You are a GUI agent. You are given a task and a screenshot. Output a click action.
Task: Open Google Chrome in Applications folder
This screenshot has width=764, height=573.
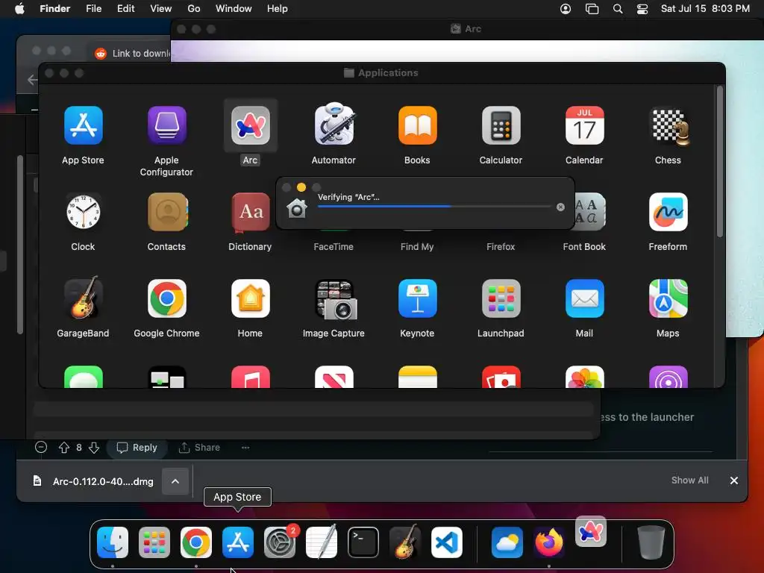[x=166, y=298]
